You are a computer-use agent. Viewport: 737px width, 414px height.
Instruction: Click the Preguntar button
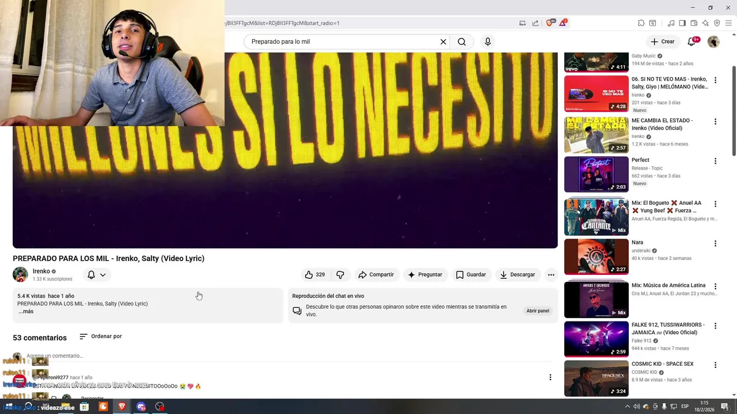[x=425, y=275]
